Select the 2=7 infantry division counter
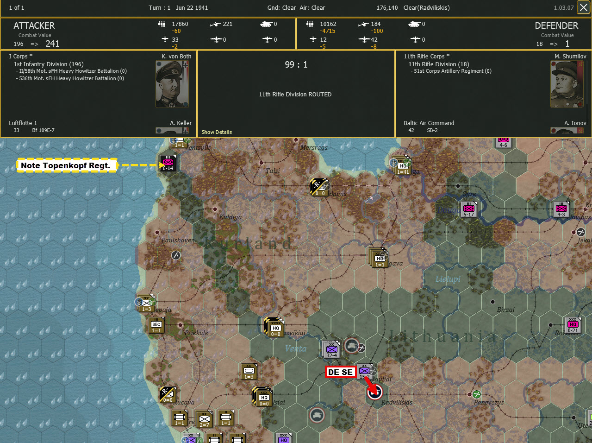 pos(204,418)
